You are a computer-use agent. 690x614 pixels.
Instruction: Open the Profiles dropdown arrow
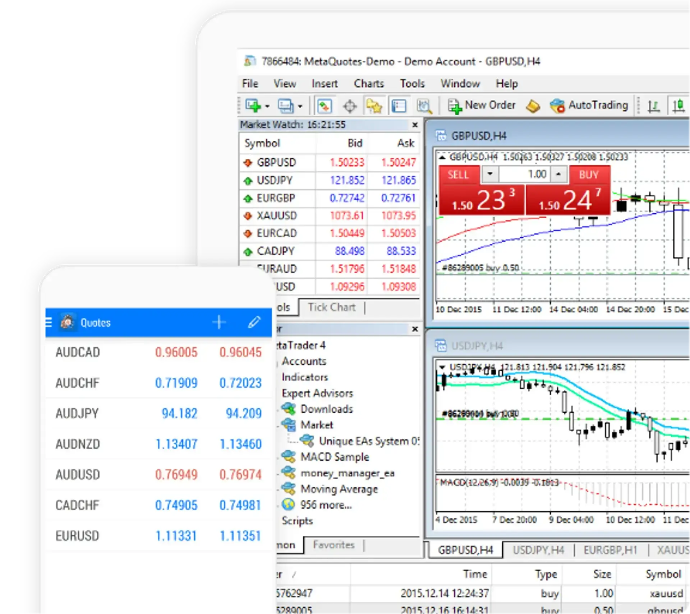click(300, 106)
